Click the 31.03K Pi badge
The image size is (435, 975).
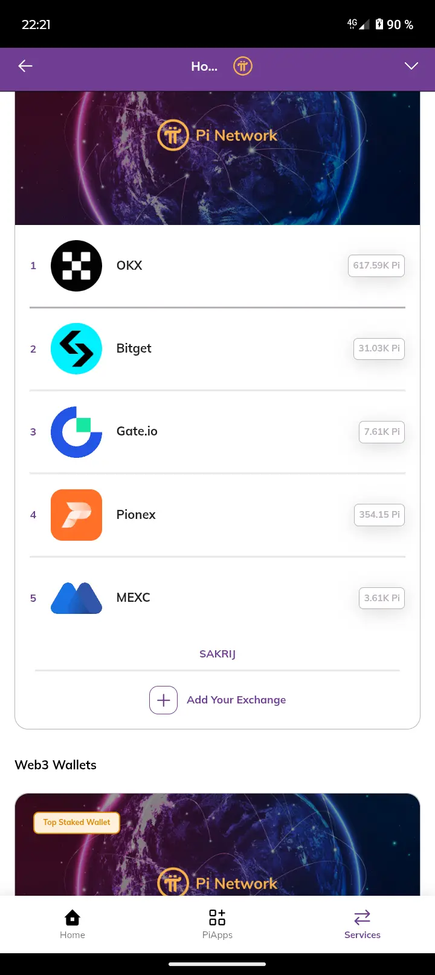[x=379, y=348]
